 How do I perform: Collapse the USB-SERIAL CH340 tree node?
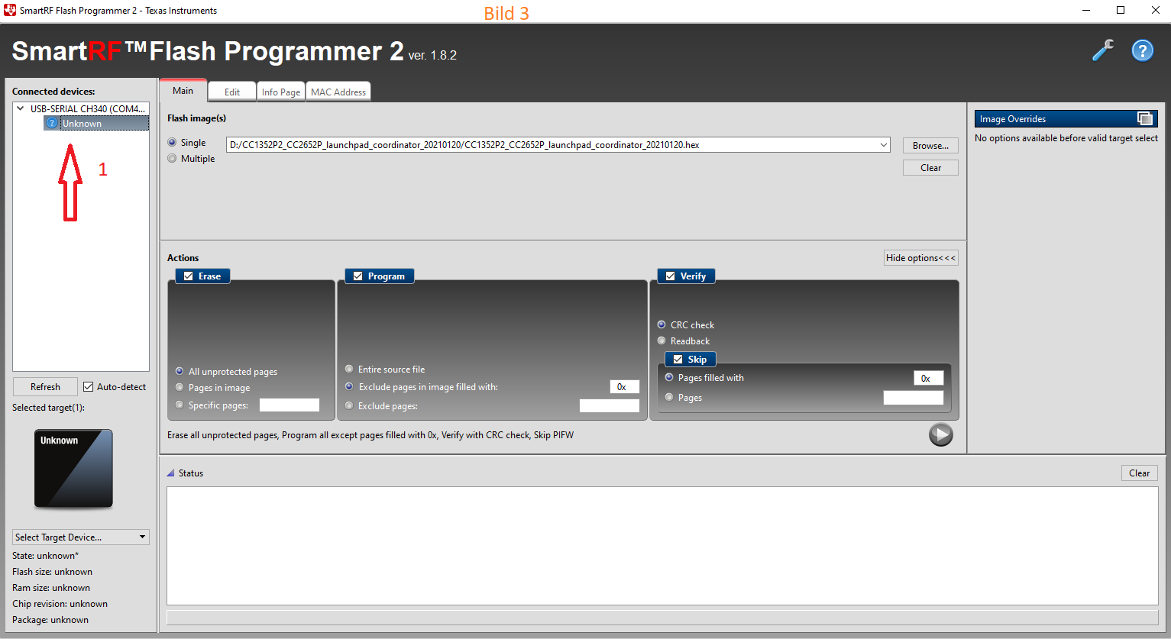(20, 108)
